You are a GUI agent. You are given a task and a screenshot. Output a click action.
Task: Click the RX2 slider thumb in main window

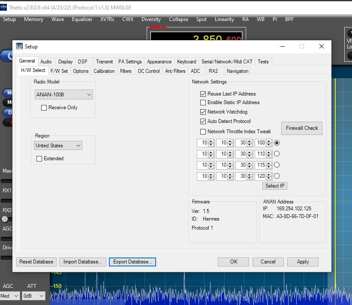[4, 219]
